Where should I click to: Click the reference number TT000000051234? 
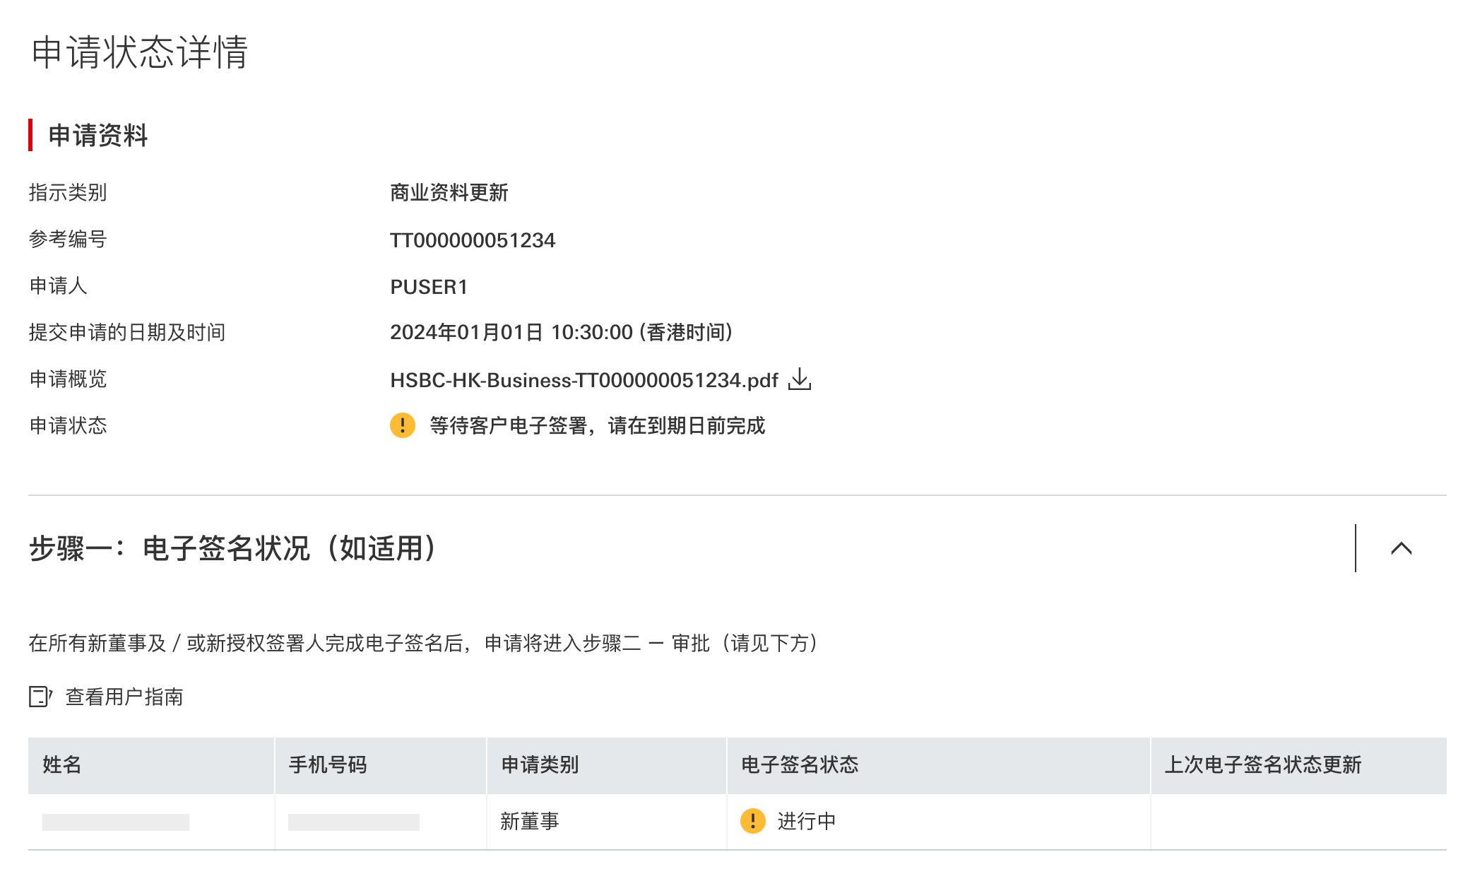point(473,240)
